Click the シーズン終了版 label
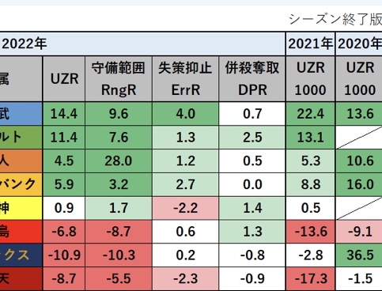 click(335, 20)
